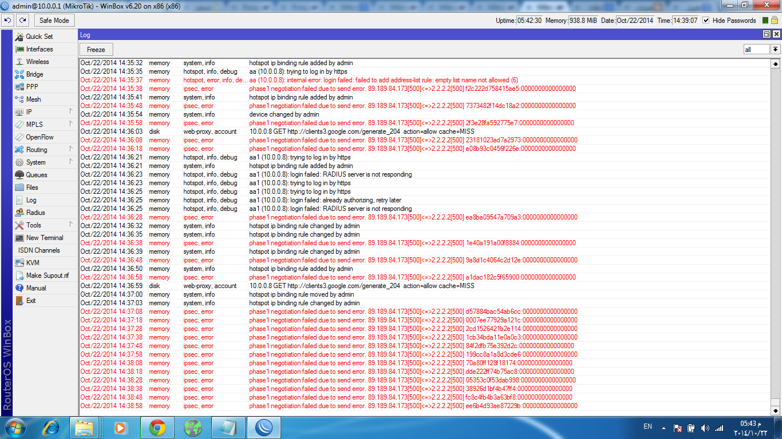782x439 pixels.
Task: Open the log filter dropdown arrow
Action: click(x=775, y=50)
